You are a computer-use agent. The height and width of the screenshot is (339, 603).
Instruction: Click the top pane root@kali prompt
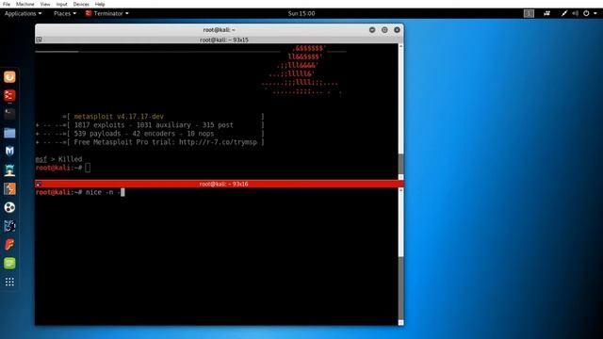click(58, 168)
